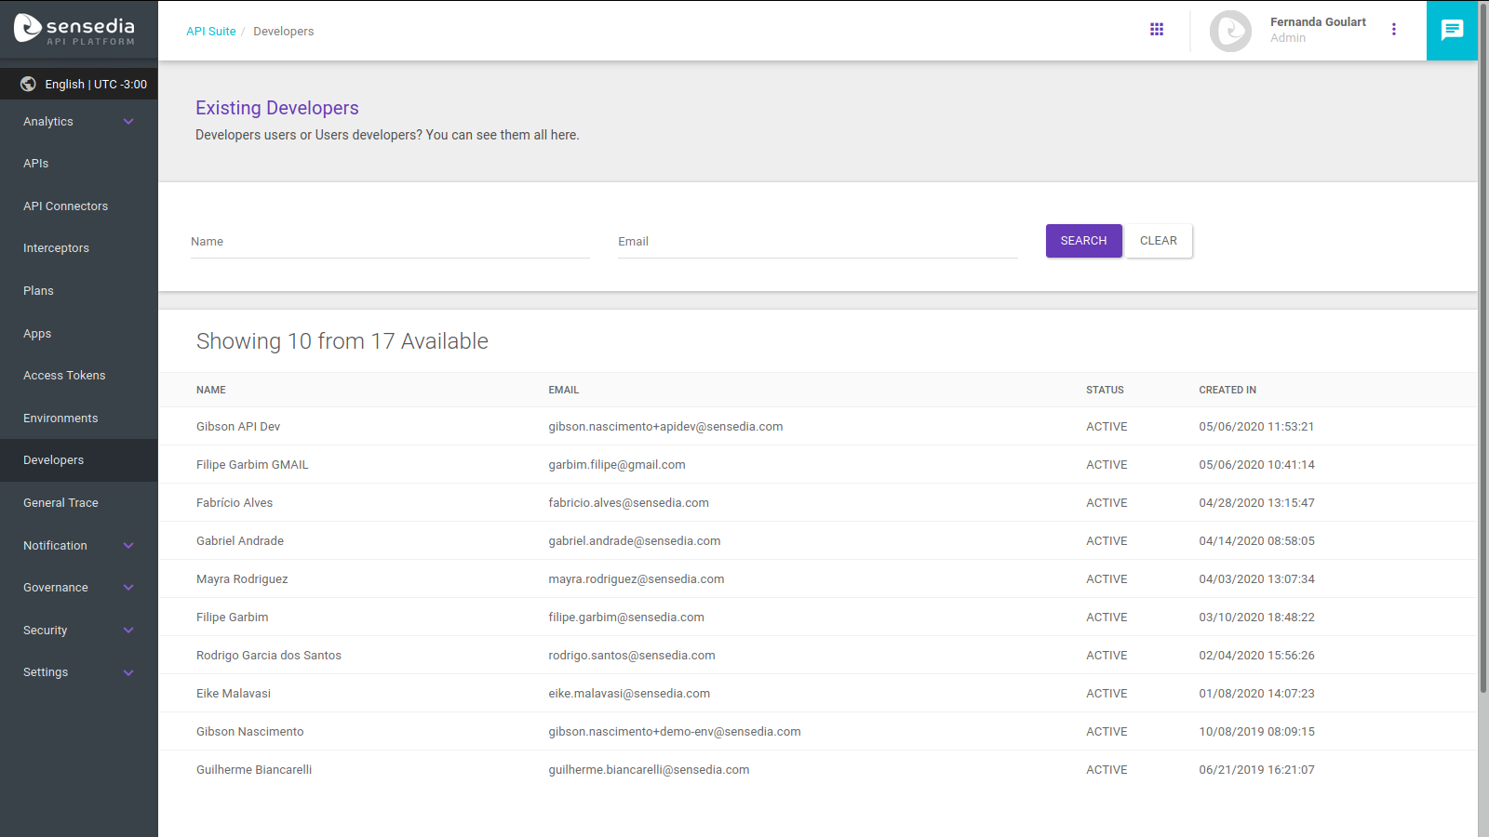Click the CLEAR button
1489x837 pixels.
pos(1158,241)
